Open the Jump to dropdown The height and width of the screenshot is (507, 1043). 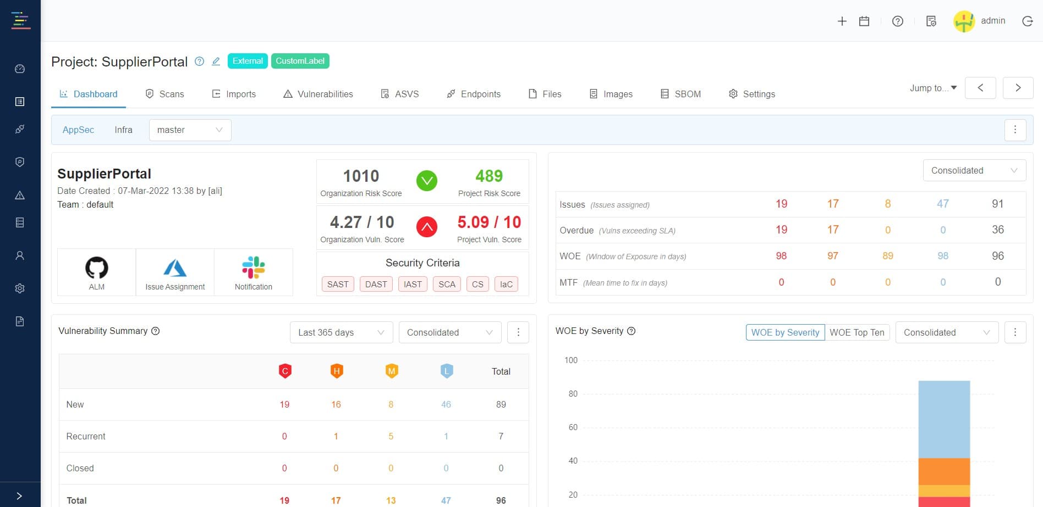tap(933, 88)
